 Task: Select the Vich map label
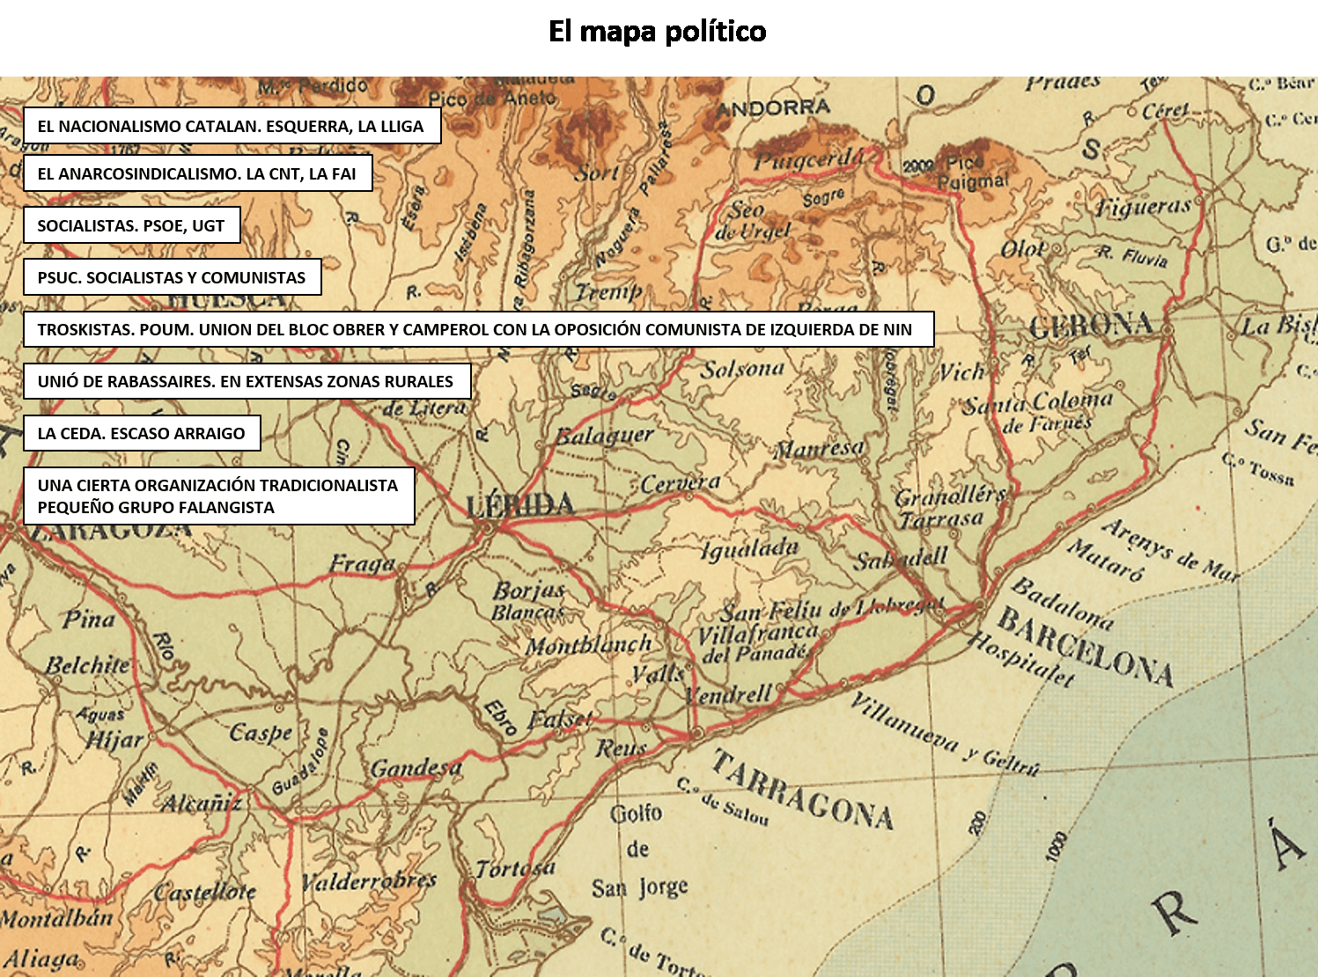click(x=961, y=373)
